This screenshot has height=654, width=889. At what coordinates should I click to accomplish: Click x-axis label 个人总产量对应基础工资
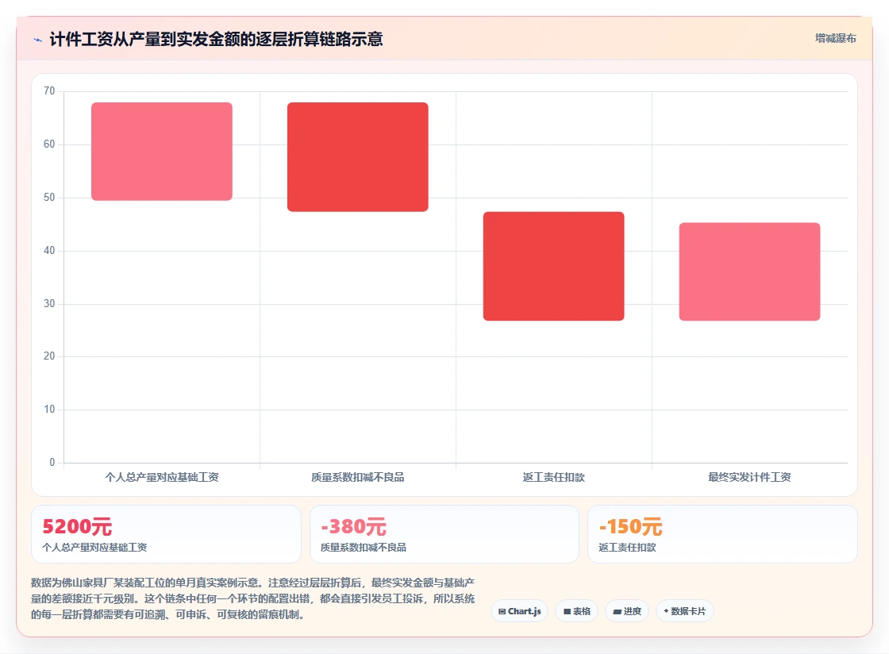pos(162,477)
